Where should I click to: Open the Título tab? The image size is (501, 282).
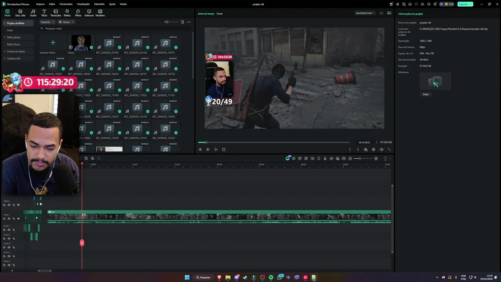click(x=44, y=13)
